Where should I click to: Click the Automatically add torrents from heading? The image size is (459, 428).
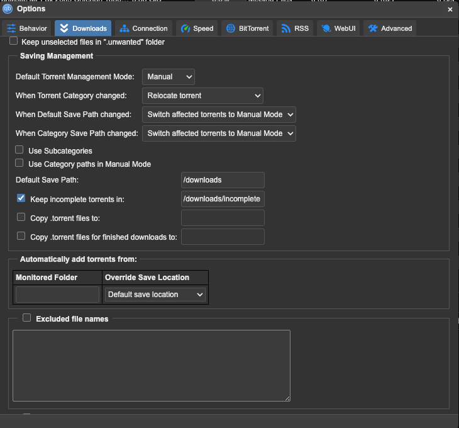click(78, 259)
